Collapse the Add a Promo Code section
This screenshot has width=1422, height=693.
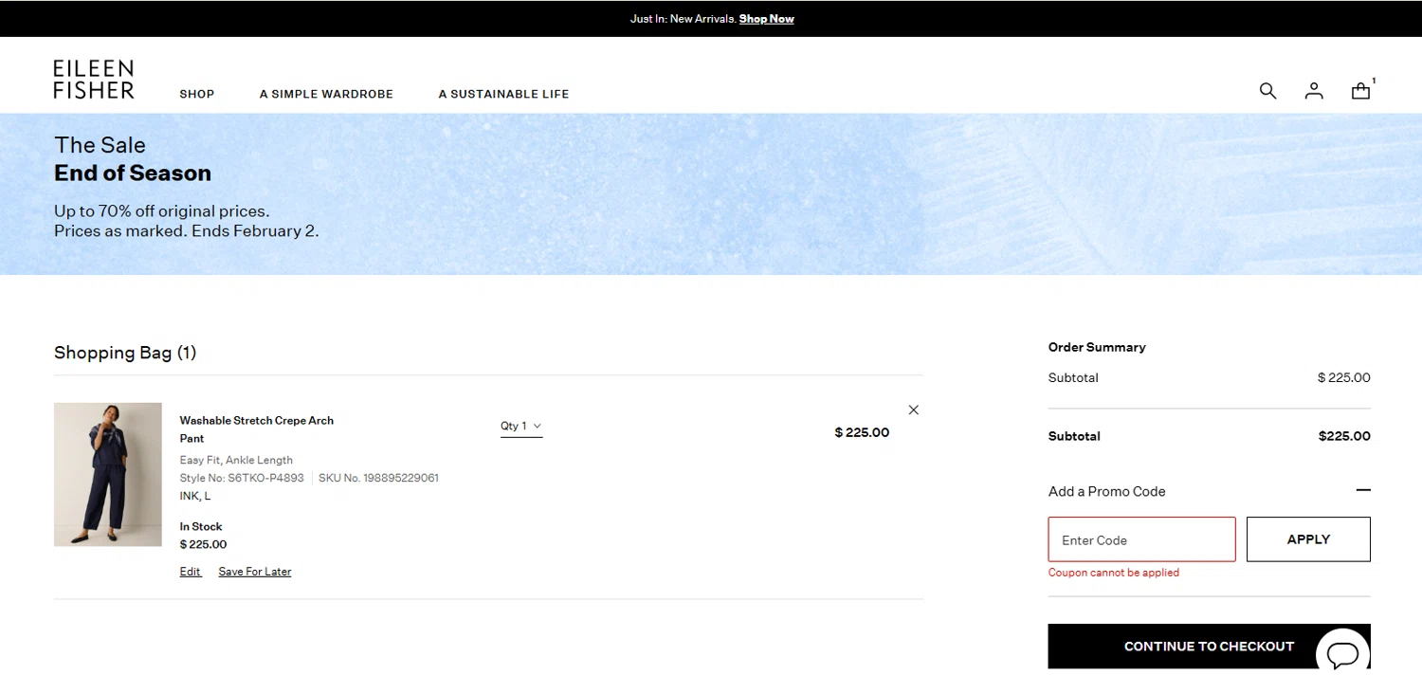tap(1363, 490)
